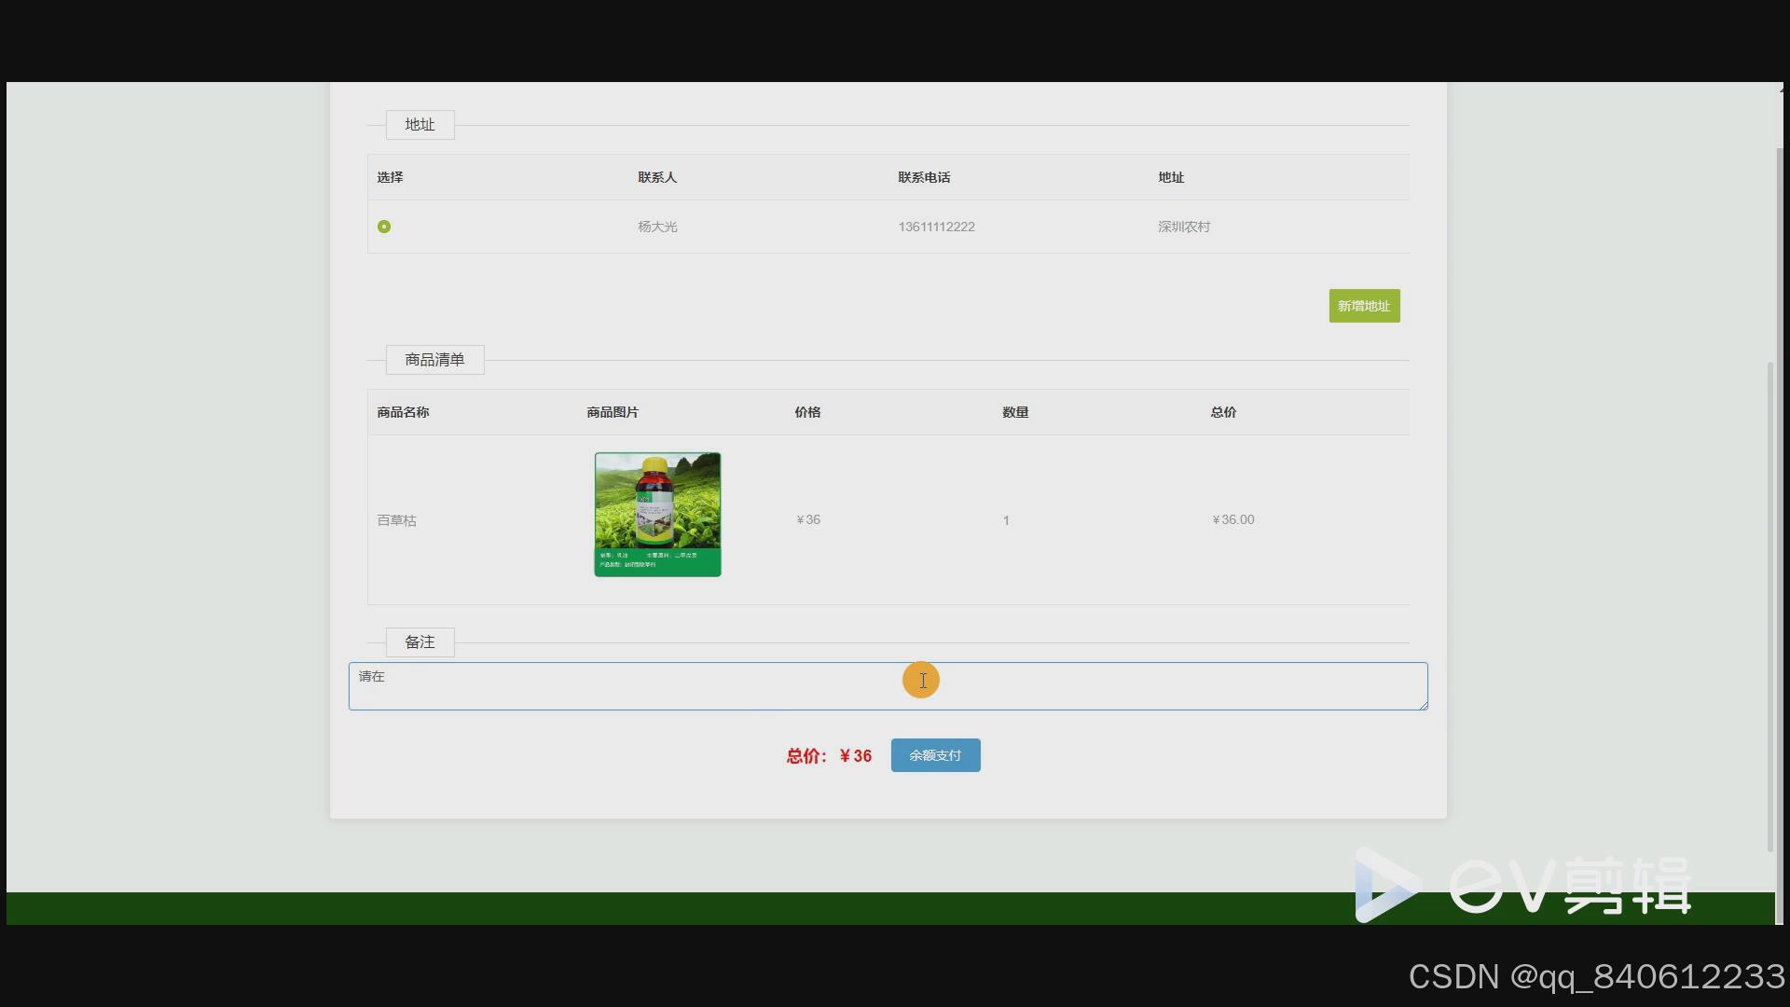Grab the remarks textarea resize handle

click(1423, 706)
